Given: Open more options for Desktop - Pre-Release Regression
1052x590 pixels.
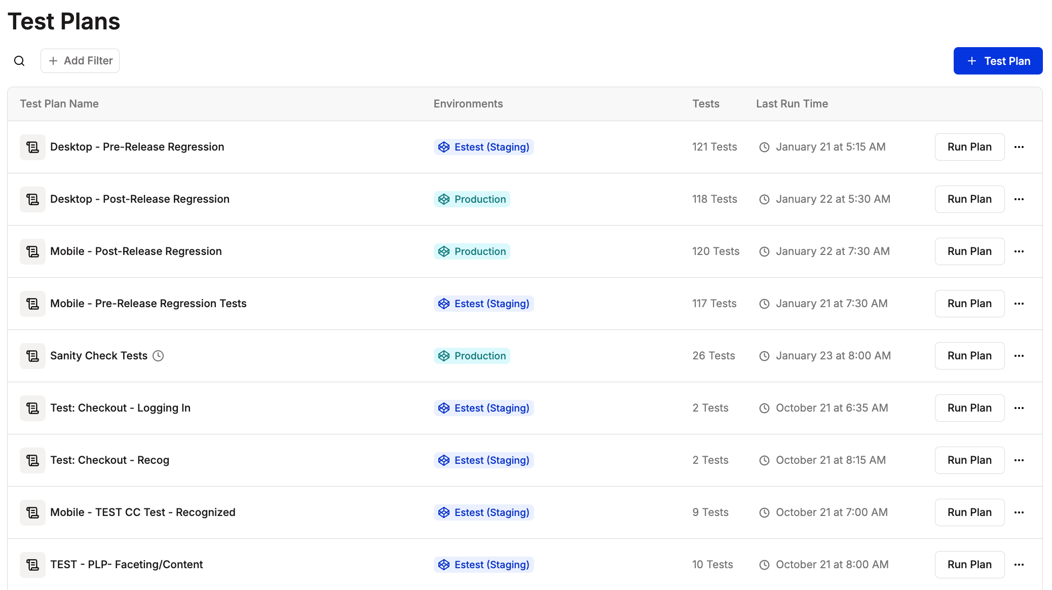Looking at the screenshot, I should (1019, 147).
